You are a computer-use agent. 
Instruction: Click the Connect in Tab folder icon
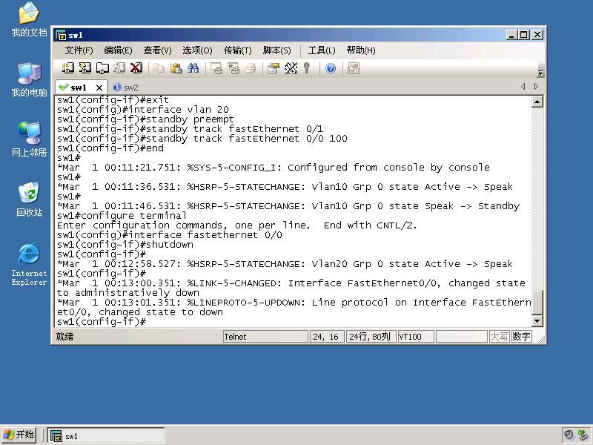(x=102, y=68)
